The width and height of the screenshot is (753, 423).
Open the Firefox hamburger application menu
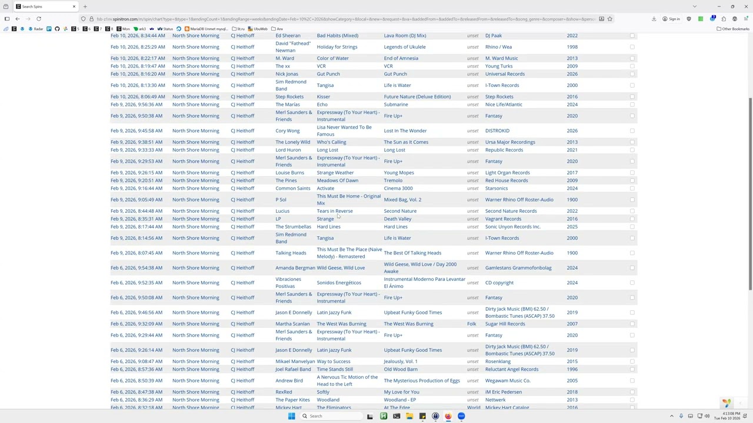(x=745, y=19)
